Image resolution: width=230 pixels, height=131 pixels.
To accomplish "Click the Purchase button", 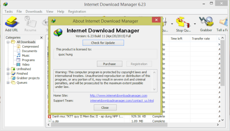I will click(109, 64).
